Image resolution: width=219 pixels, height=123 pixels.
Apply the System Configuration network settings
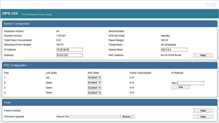(203, 55)
